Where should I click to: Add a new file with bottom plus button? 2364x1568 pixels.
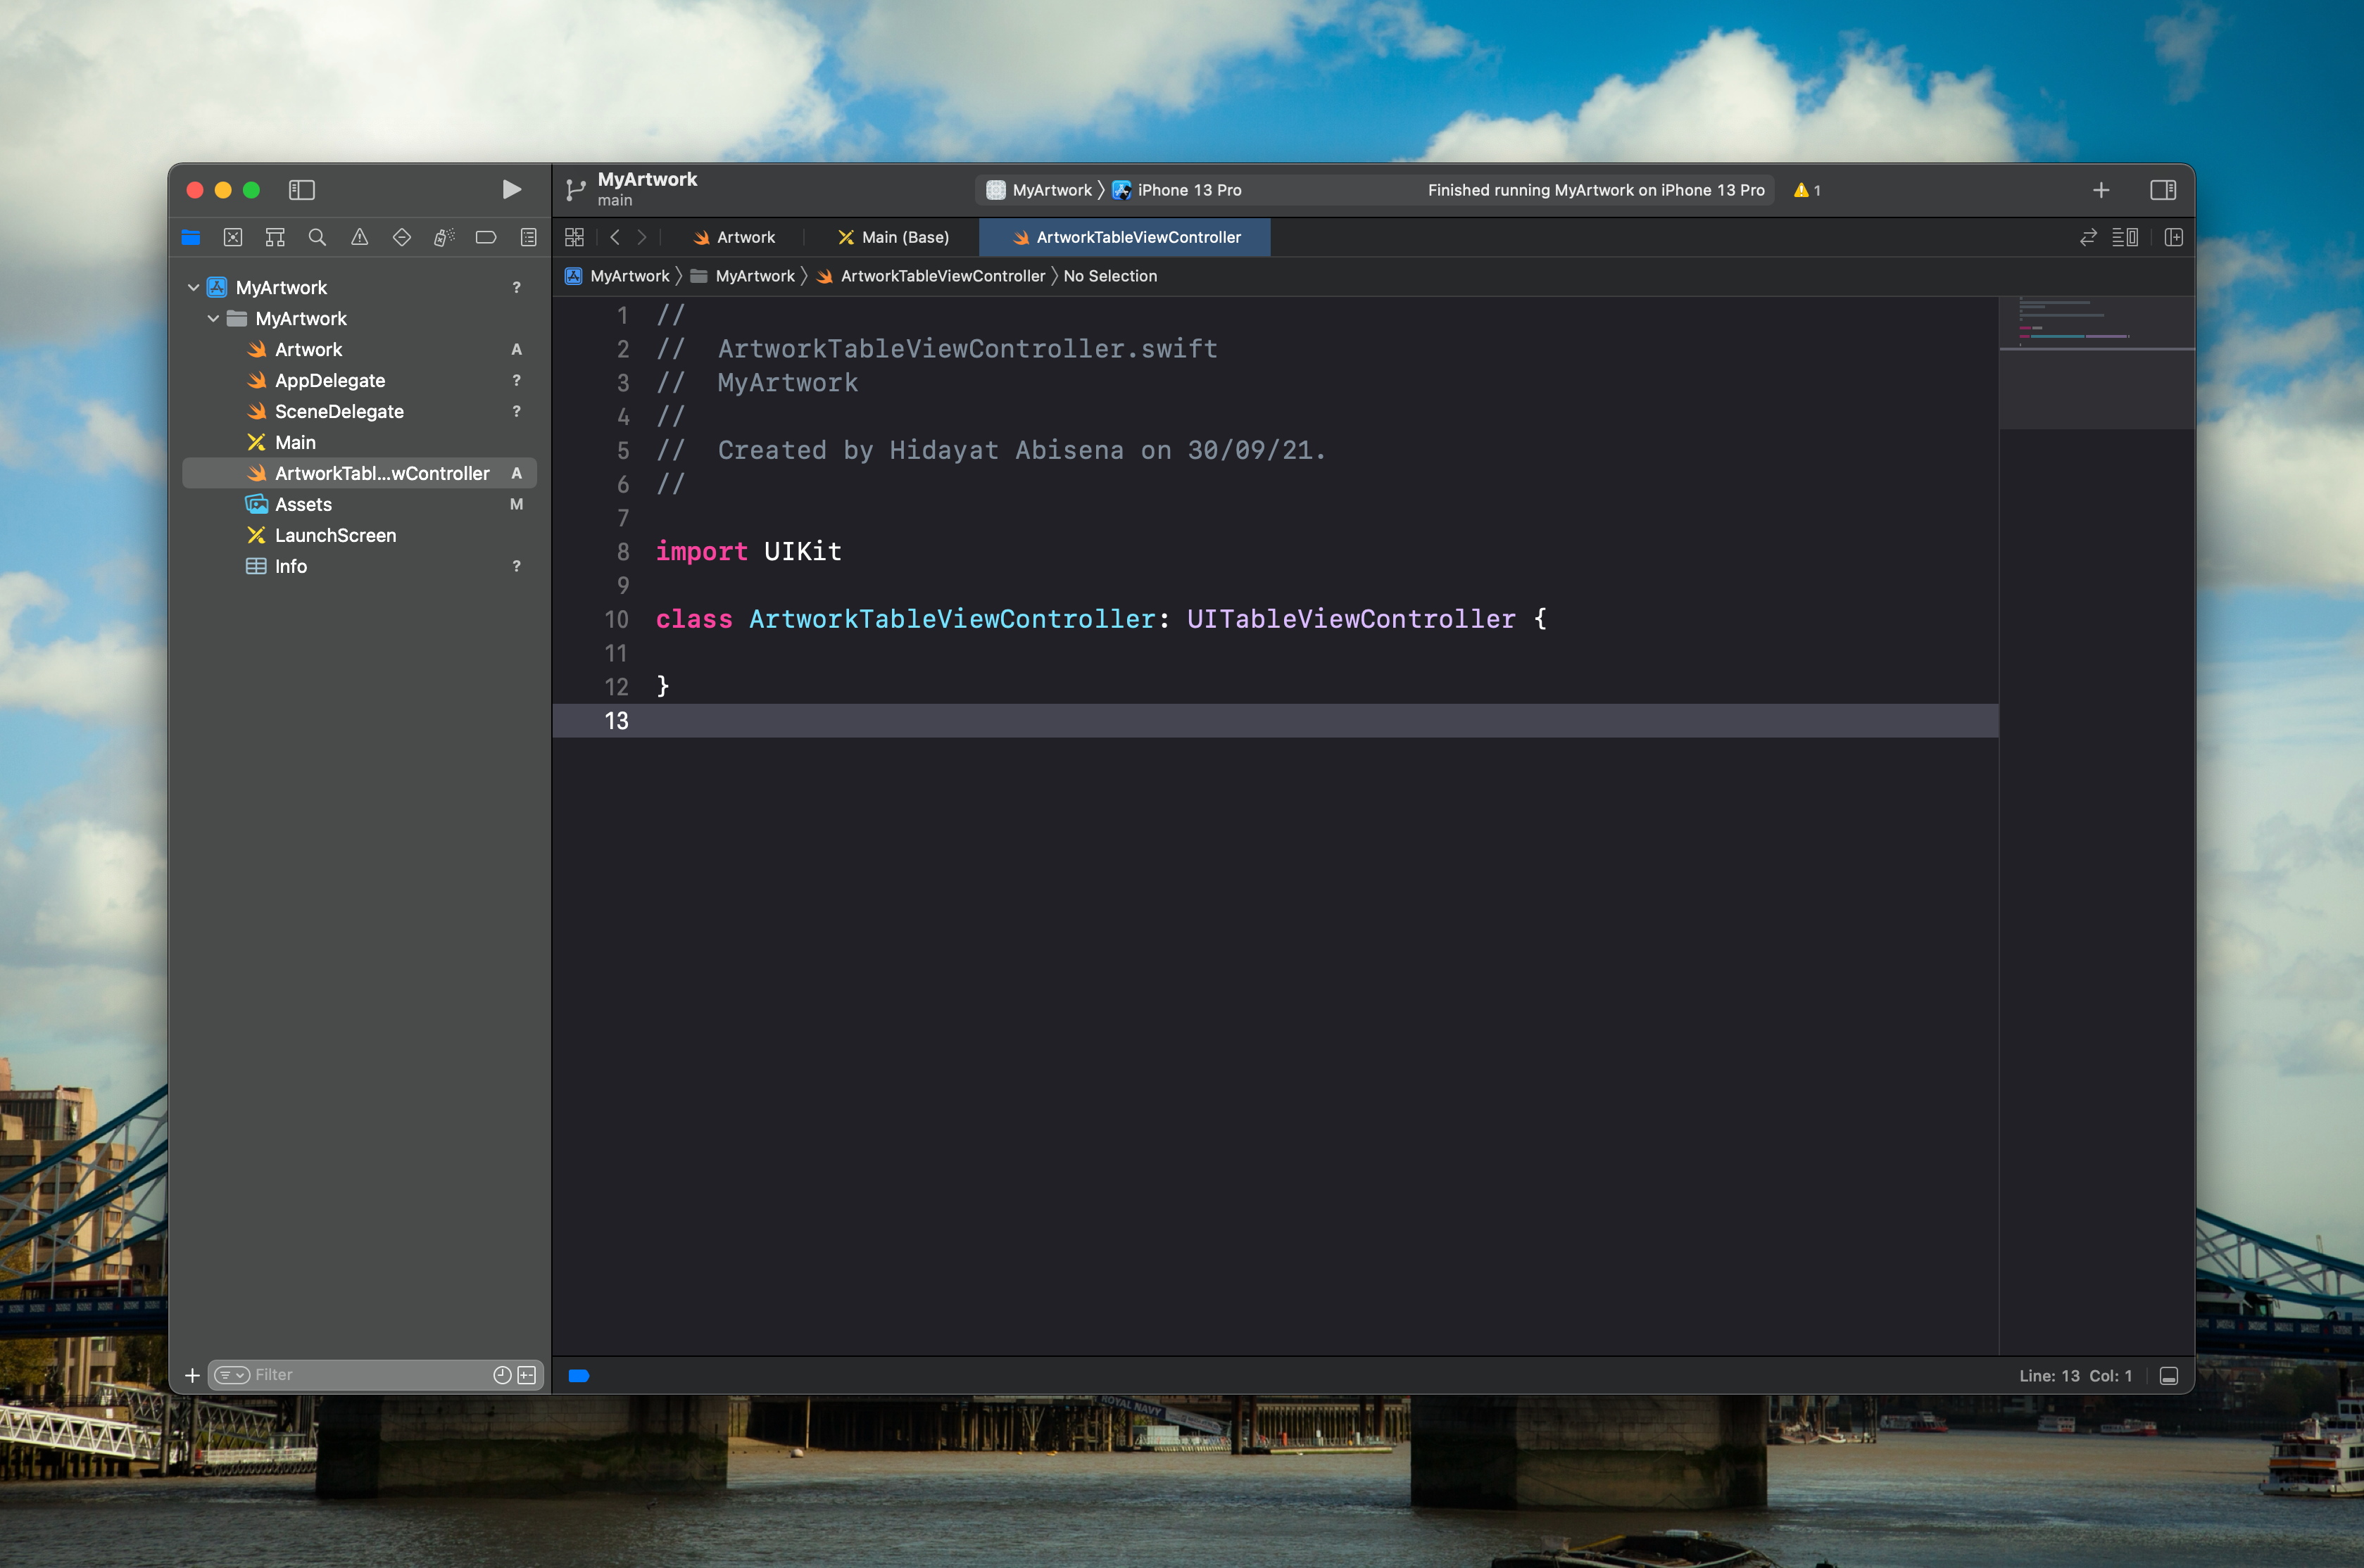point(192,1376)
